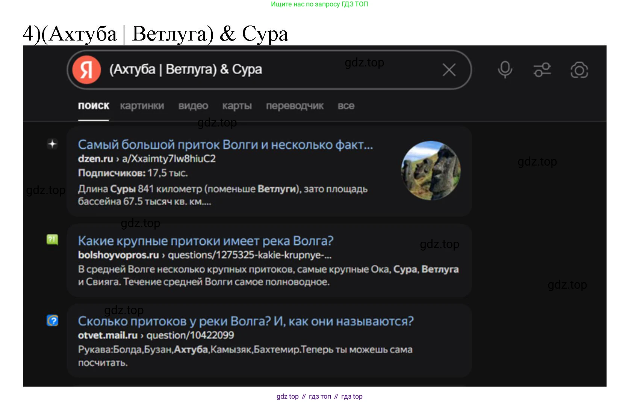Open search filter settings sliders icon

(x=542, y=70)
